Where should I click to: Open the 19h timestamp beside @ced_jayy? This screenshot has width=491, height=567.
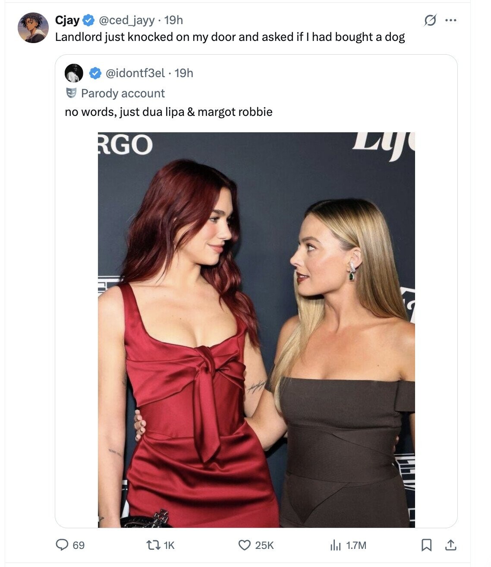173,20
